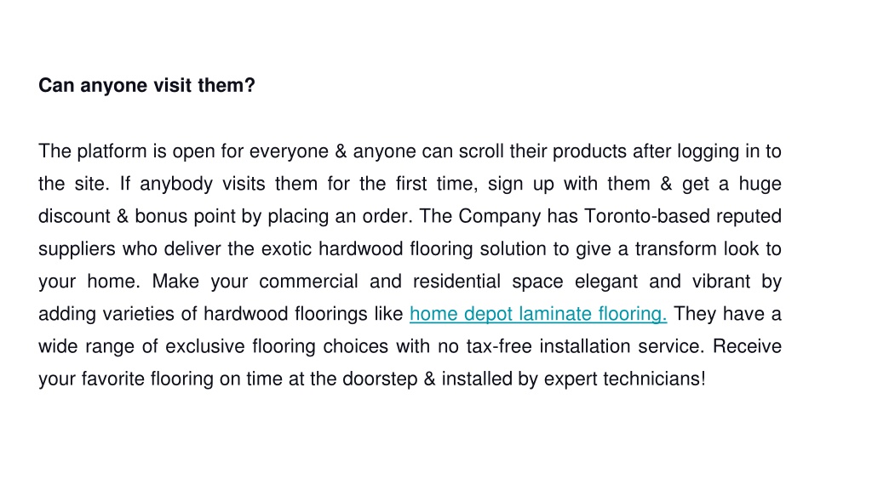872x490 pixels.
Task: Click the word 'Company' in the third line
Action: click(499, 217)
